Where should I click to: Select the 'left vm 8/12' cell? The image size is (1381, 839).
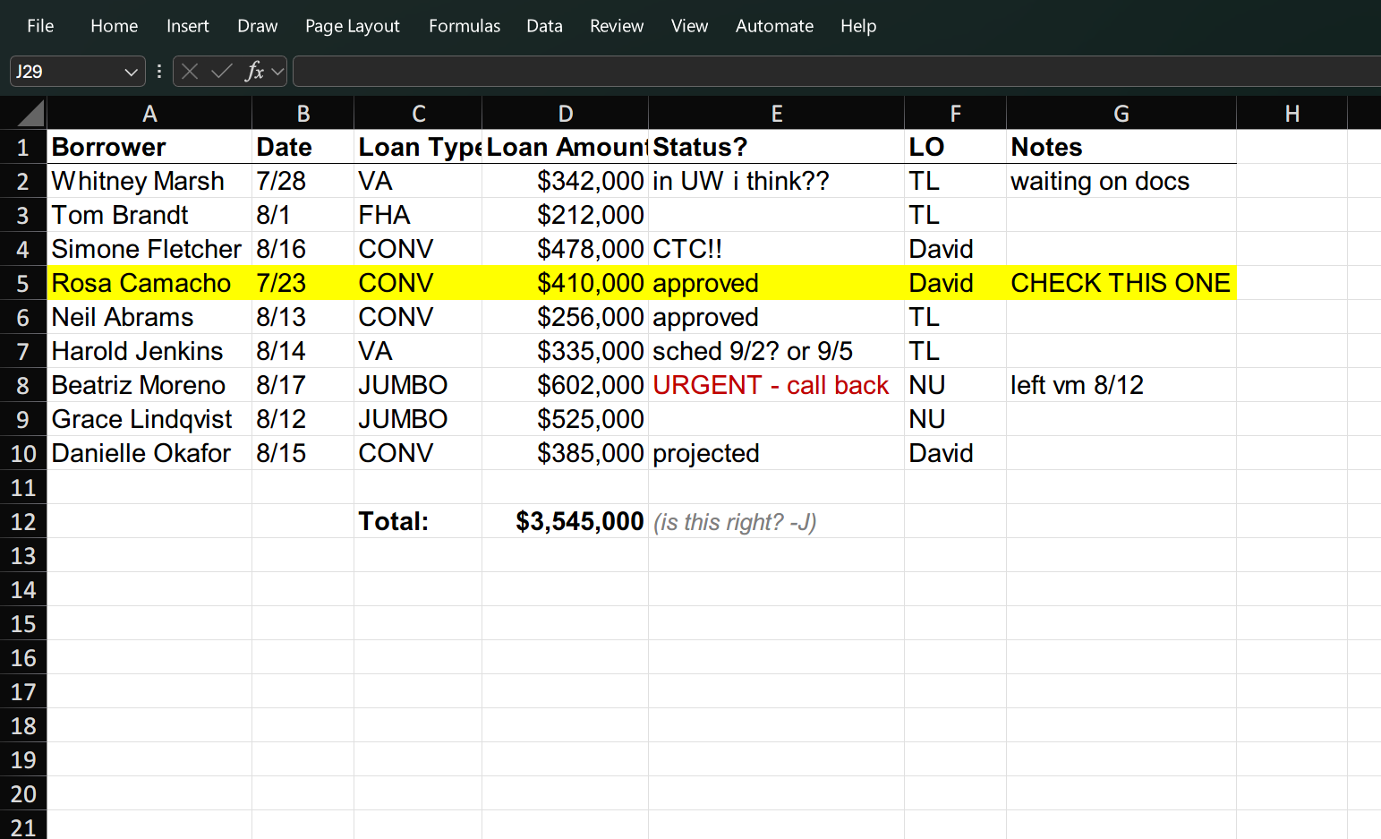1121,385
